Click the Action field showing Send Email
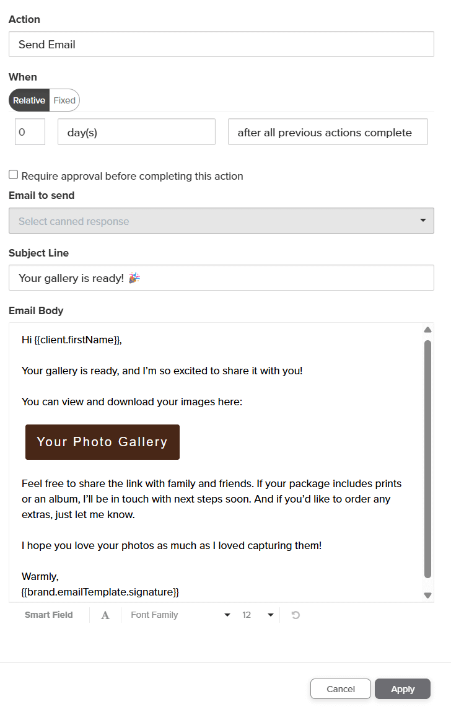This screenshot has width=451, height=712. point(221,45)
